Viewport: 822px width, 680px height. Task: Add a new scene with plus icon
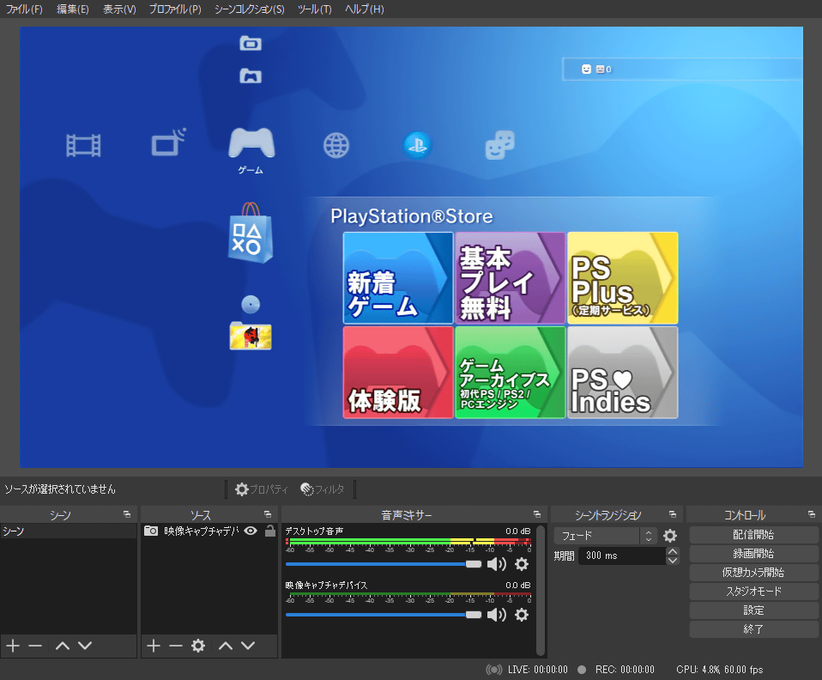click(13, 646)
